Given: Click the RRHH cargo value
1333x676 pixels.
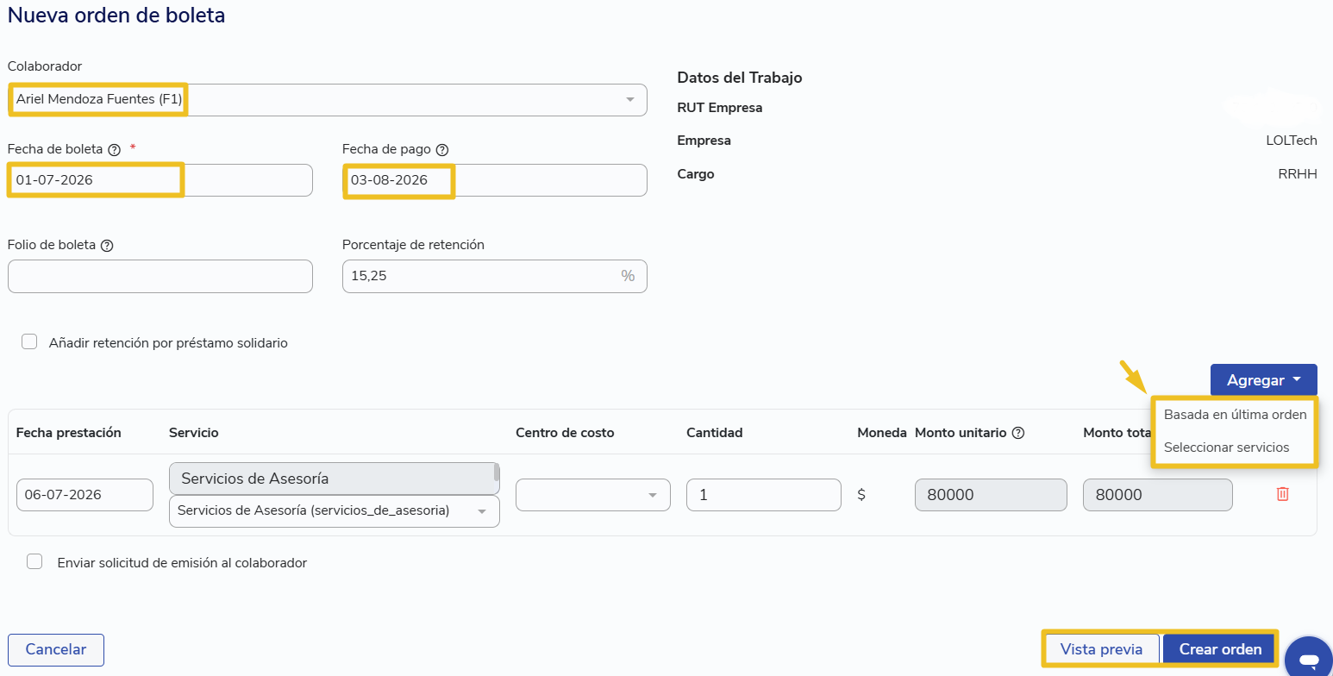Looking at the screenshot, I should [1298, 174].
